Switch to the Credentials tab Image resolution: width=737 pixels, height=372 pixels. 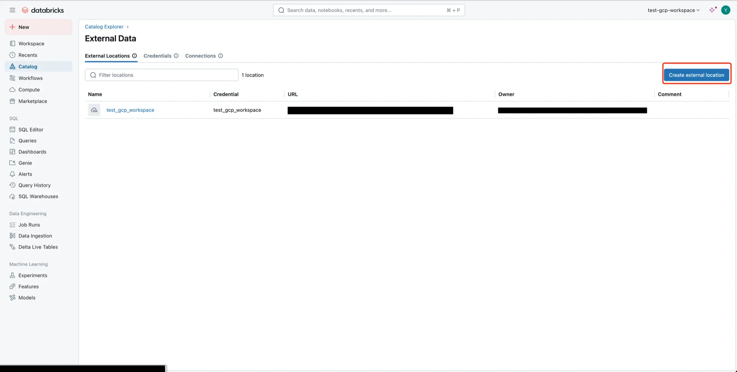(157, 56)
